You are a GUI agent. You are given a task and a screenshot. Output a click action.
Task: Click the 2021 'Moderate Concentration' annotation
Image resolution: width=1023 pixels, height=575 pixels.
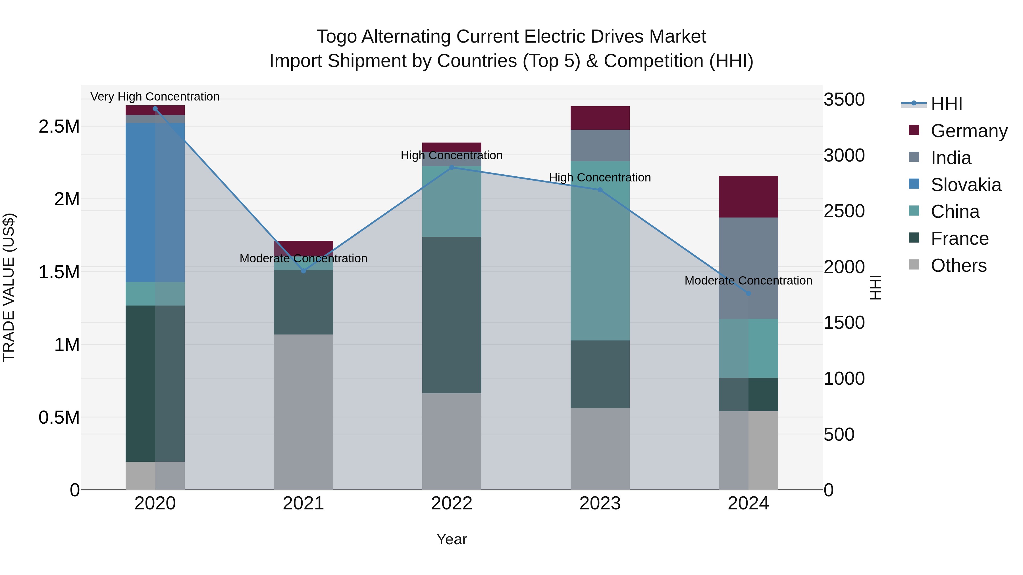[x=303, y=258]
